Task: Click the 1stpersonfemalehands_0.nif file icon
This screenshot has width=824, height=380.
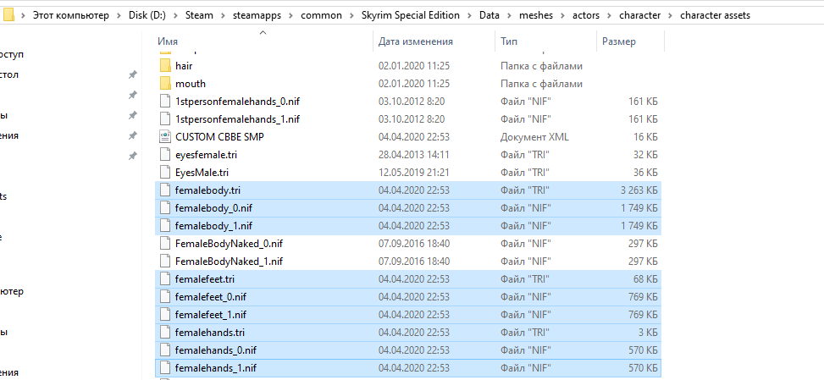Action: tap(164, 101)
